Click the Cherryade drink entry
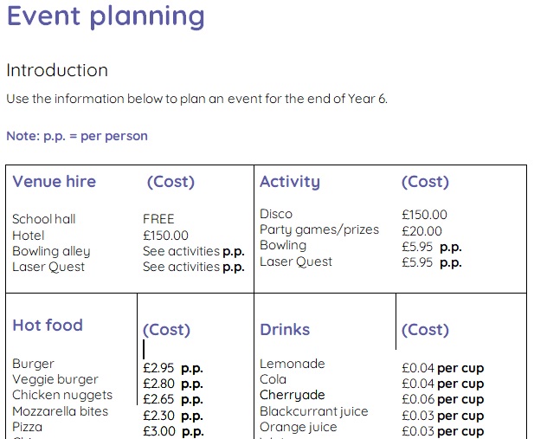 coord(293,395)
